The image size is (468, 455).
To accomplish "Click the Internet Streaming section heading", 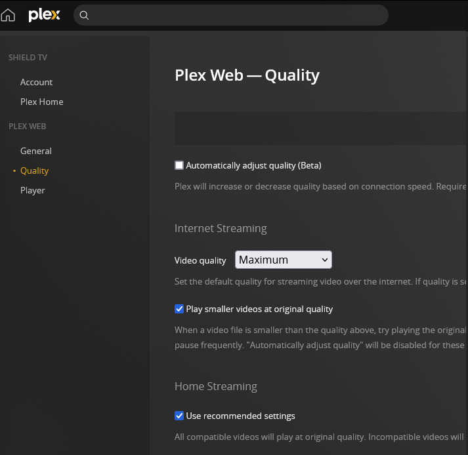I will click(x=221, y=228).
